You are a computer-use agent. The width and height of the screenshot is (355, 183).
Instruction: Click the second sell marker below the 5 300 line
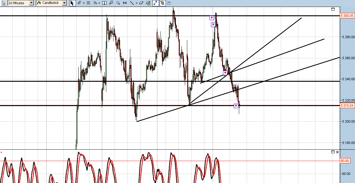tap(213, 25)
